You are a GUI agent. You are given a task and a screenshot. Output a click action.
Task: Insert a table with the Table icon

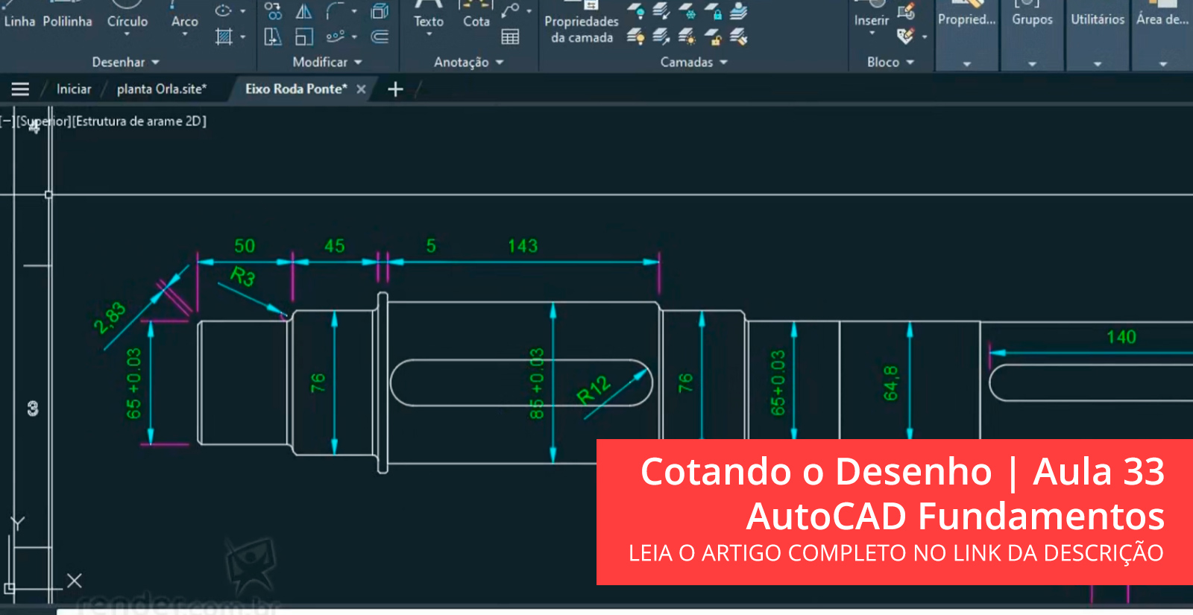pos(510,37)
